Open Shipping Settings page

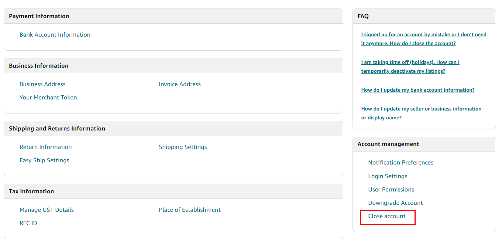click(183, 147)
